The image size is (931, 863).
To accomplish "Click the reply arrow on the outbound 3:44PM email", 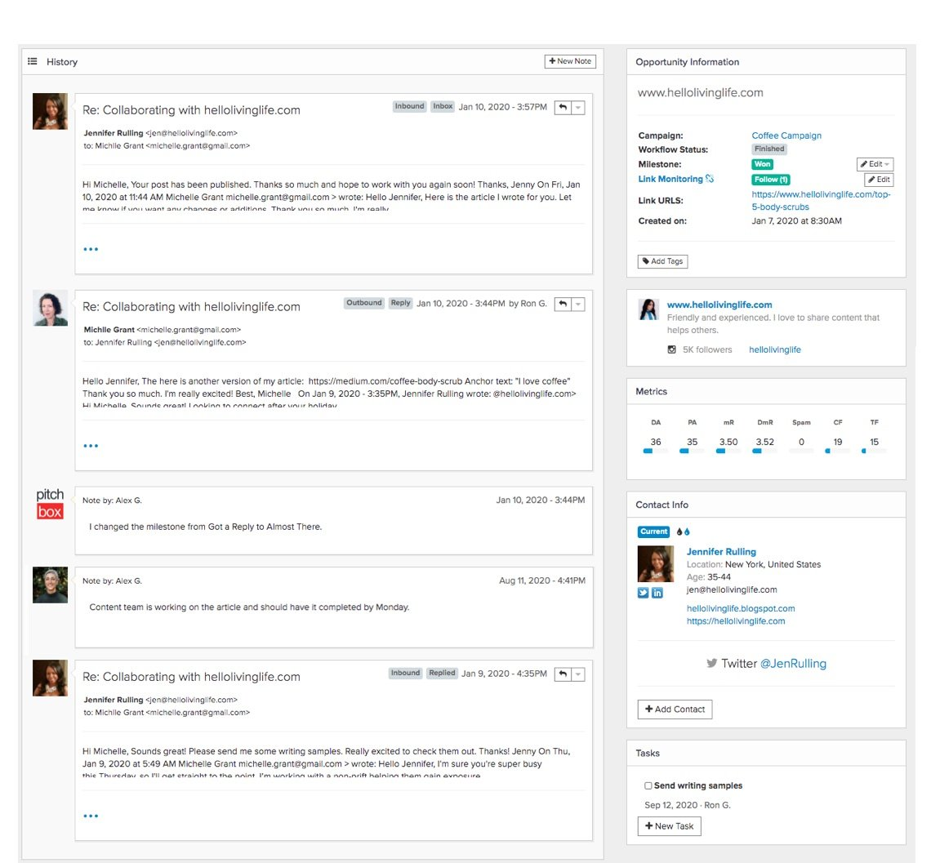I will pos(563,304).
